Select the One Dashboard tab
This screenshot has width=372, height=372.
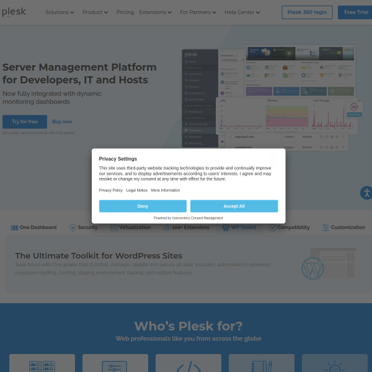pyautogui.click(x=33, y=228)
